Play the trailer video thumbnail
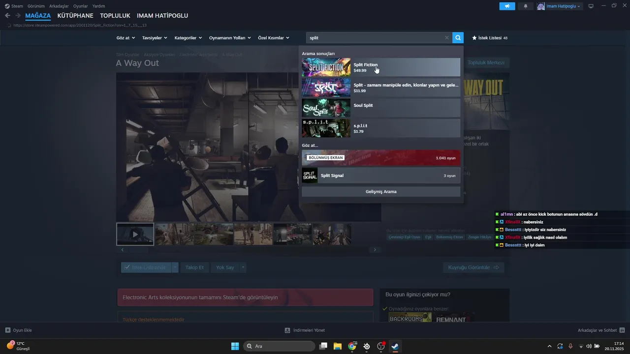Viewport: 630px width, 354px height. point(135,234)
